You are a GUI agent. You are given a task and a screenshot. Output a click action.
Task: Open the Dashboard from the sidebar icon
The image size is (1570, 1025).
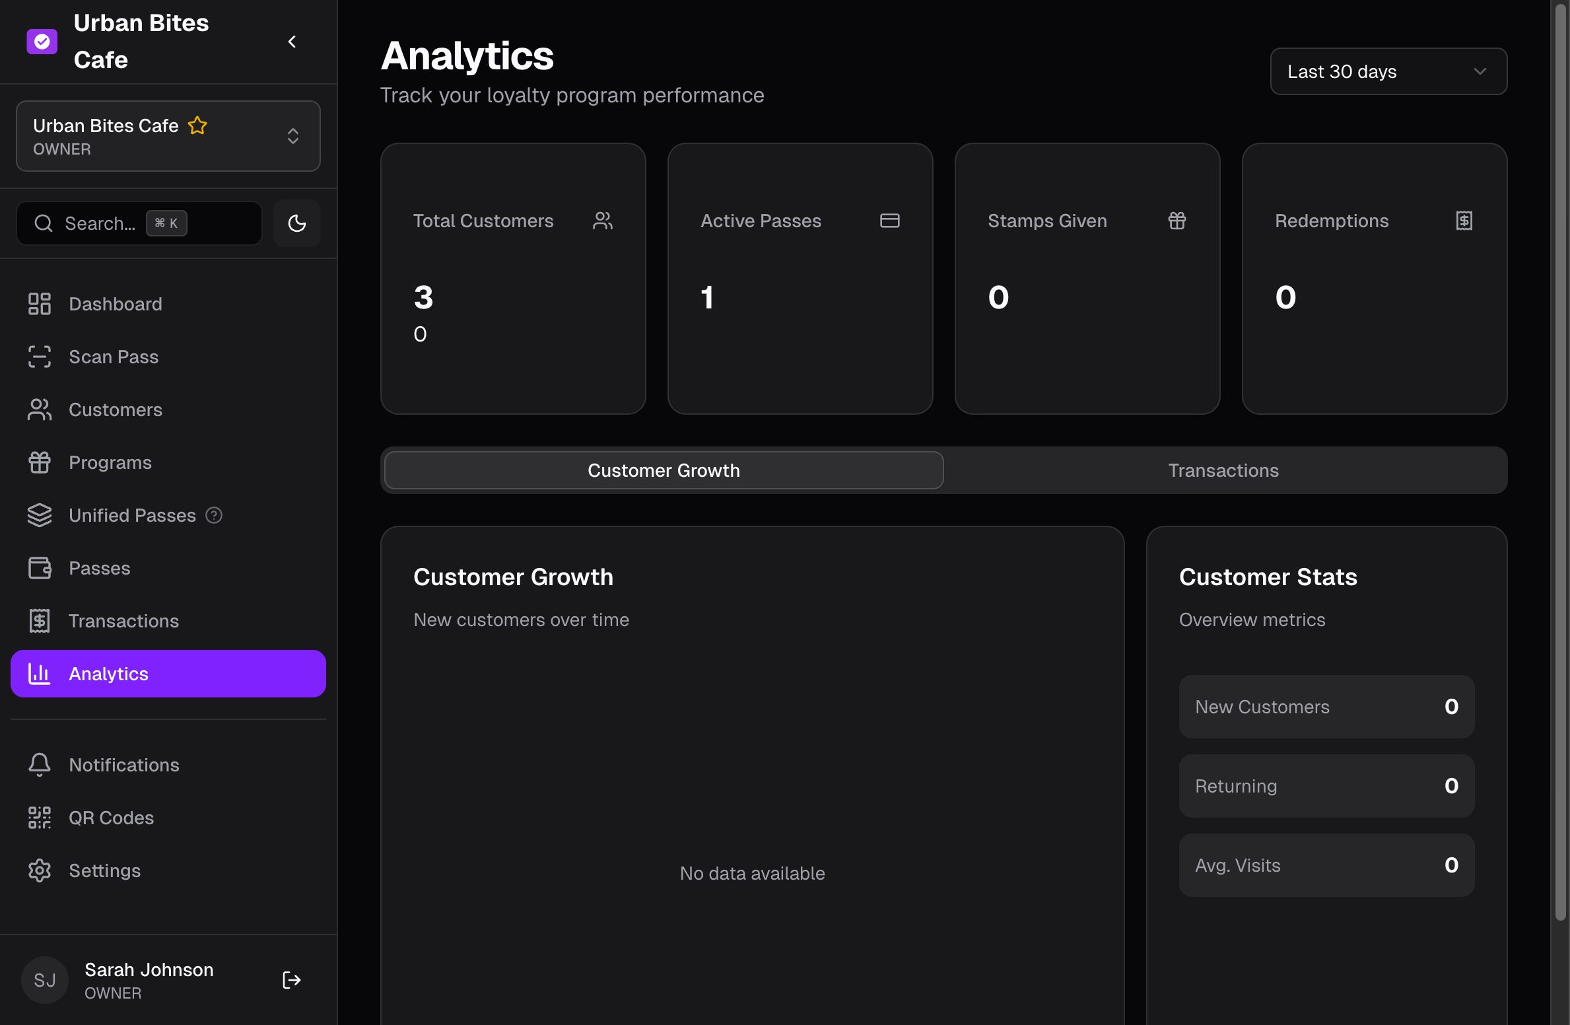click(x=40, y=304)
